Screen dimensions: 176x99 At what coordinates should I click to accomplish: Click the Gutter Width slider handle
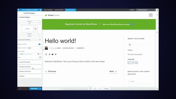click(x=22, y=54)
